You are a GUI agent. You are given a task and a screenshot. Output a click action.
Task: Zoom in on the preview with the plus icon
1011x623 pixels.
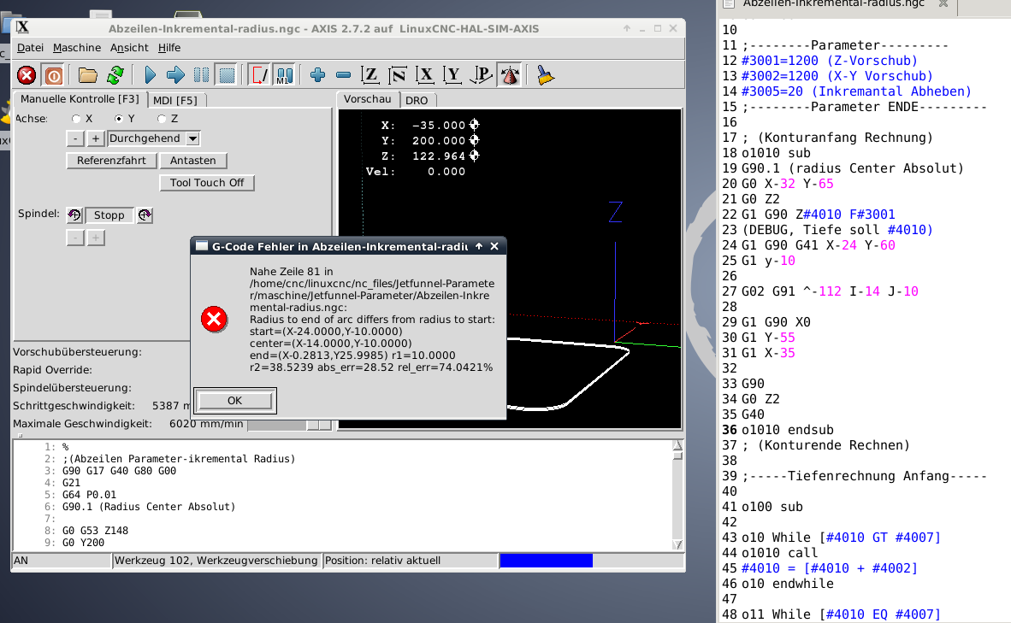[317, 75]
